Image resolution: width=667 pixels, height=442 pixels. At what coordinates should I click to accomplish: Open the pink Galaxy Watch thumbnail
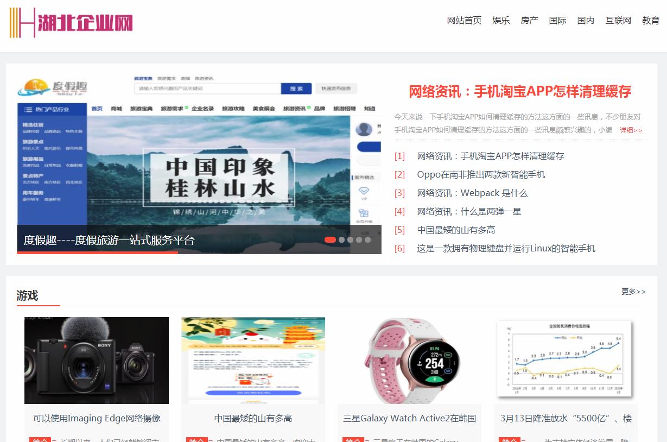tap(409, 361)
